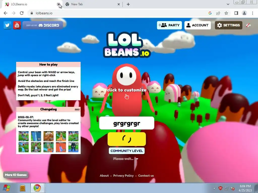The width and height of the screenshot is (258, 193).
Task: Click the Show desktop strip
Action: (x=256, y=188)
